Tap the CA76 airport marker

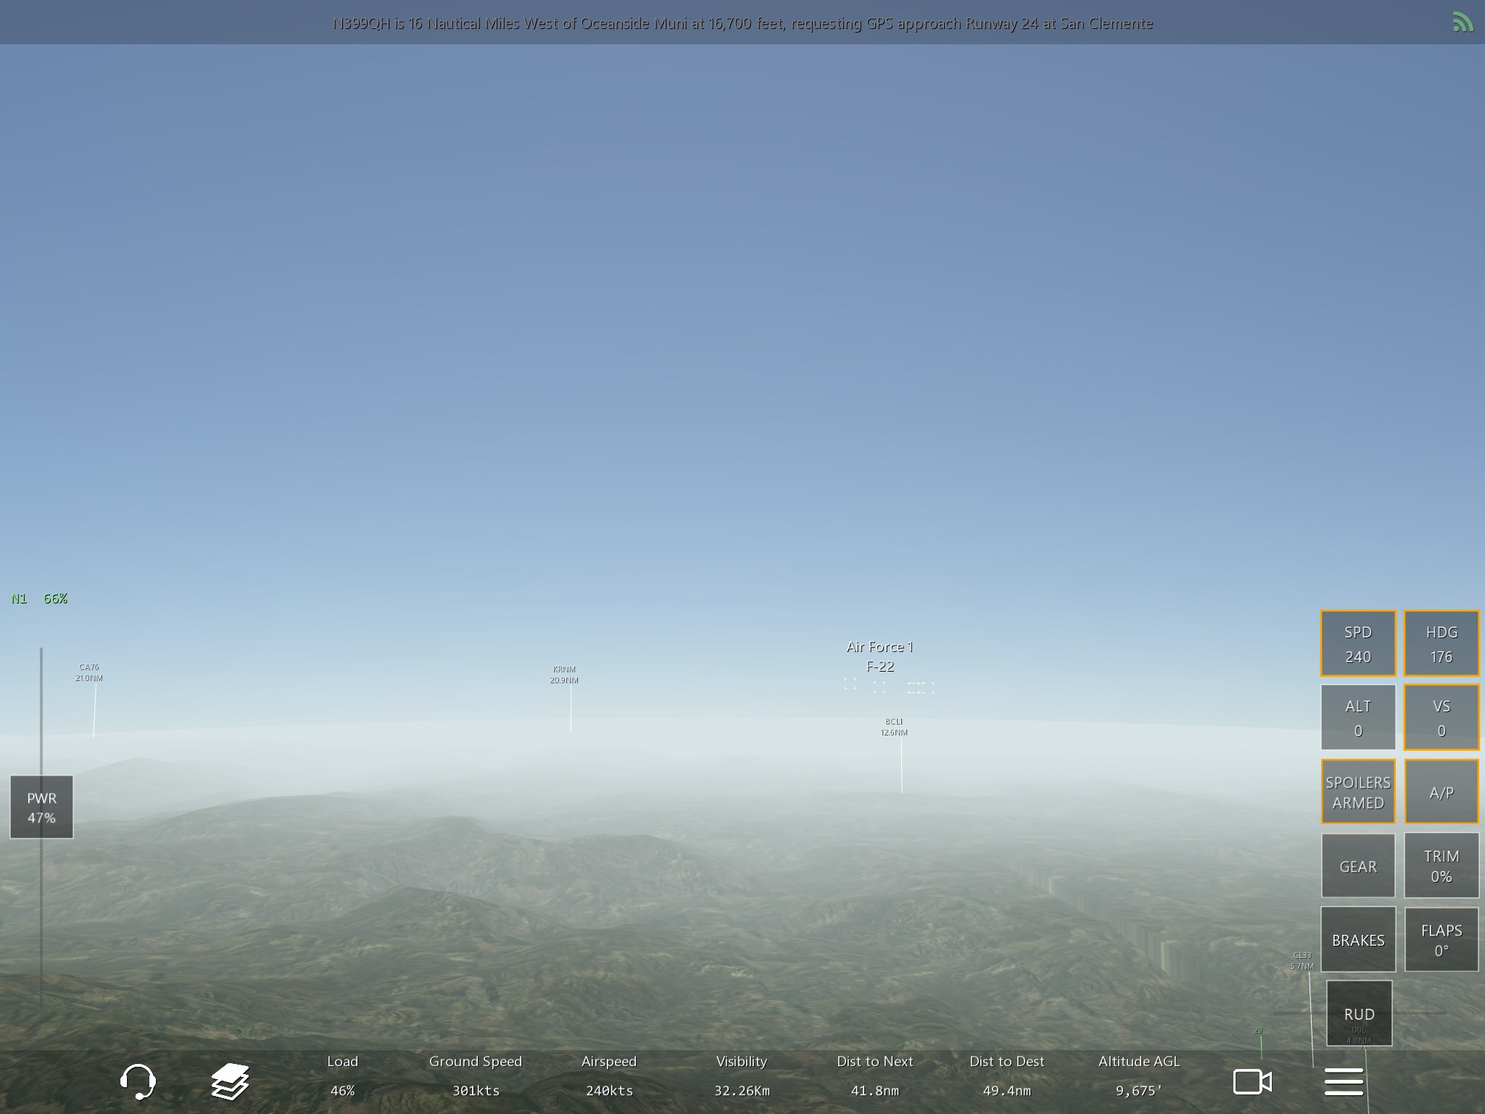(89, 672)
